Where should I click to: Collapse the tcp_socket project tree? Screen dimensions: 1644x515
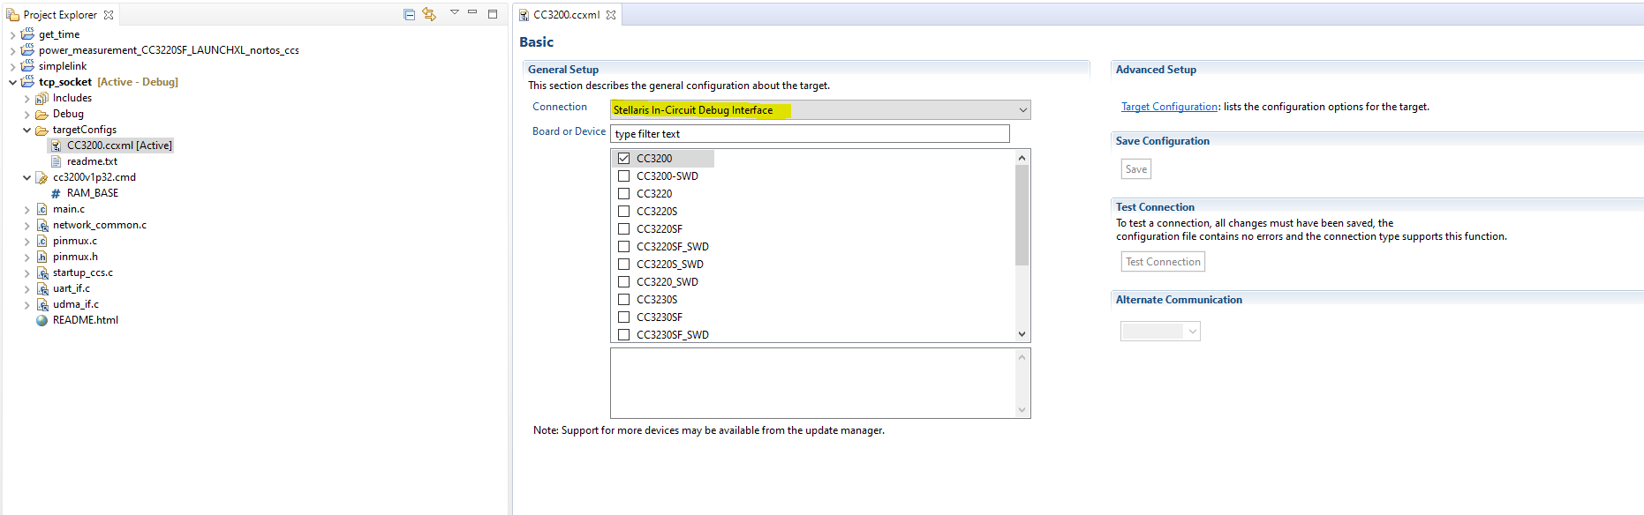point(12,82)
